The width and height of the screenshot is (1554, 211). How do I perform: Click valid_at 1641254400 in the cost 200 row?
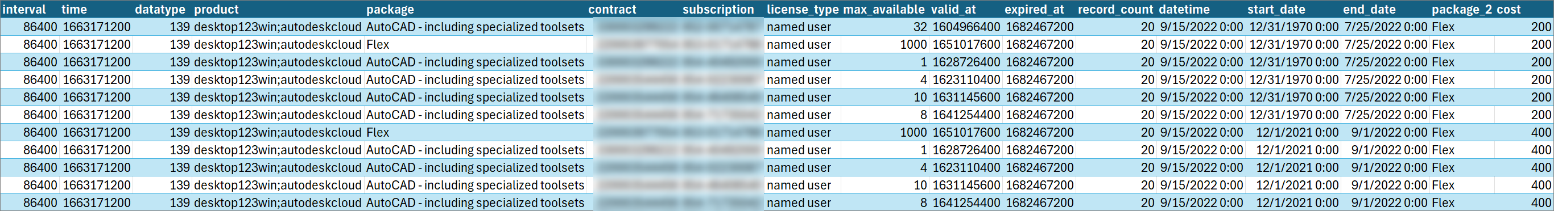point(966,114)
